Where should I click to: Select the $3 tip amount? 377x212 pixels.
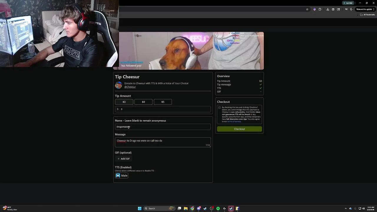point(124,102)
